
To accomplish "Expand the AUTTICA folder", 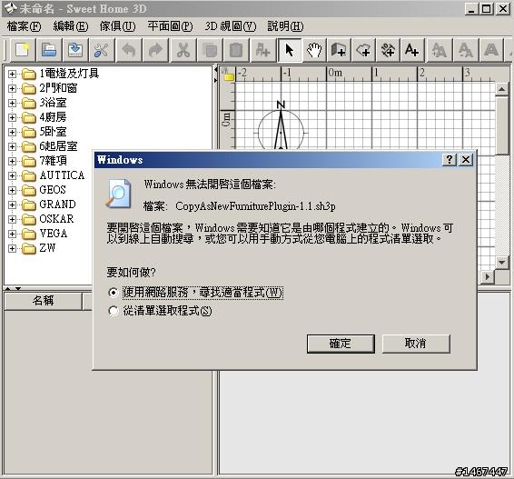I will coord(12,175).
